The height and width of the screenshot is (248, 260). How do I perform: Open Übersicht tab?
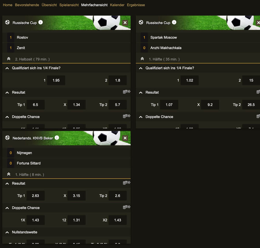click(49, 5)
